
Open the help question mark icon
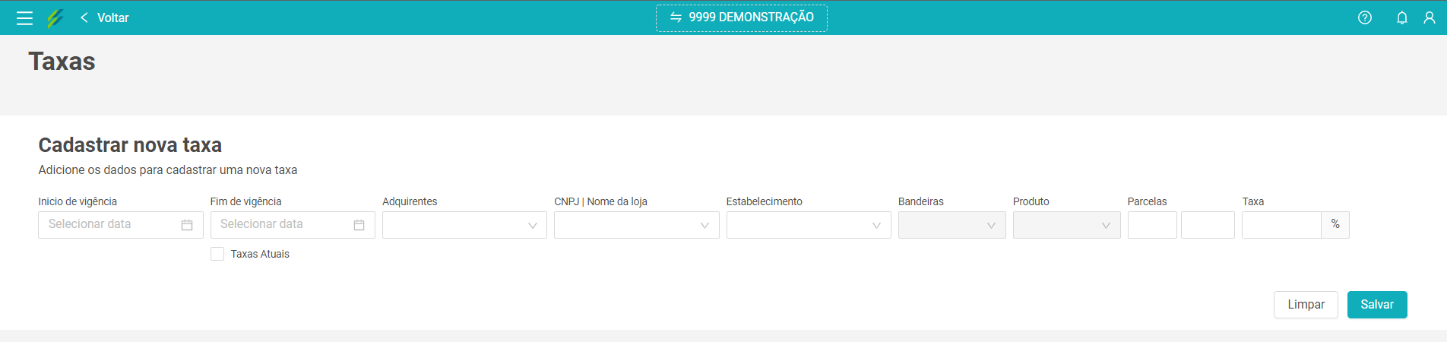pos(1365,17)
